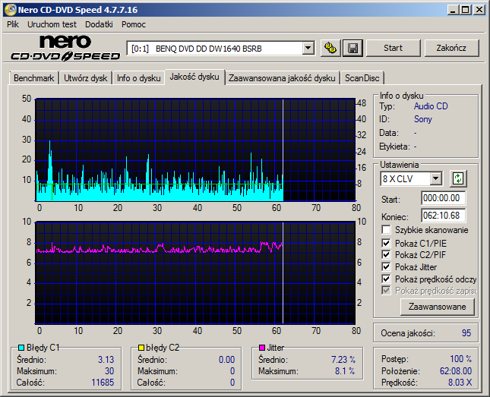Image resolution: width=490 pixels, height=397 pixels.
Task: Click the progress value 100 %
Action: click(460, 359)
